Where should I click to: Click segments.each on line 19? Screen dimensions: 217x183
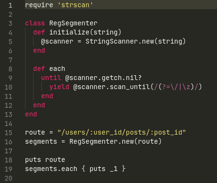(x=51, y=169)
